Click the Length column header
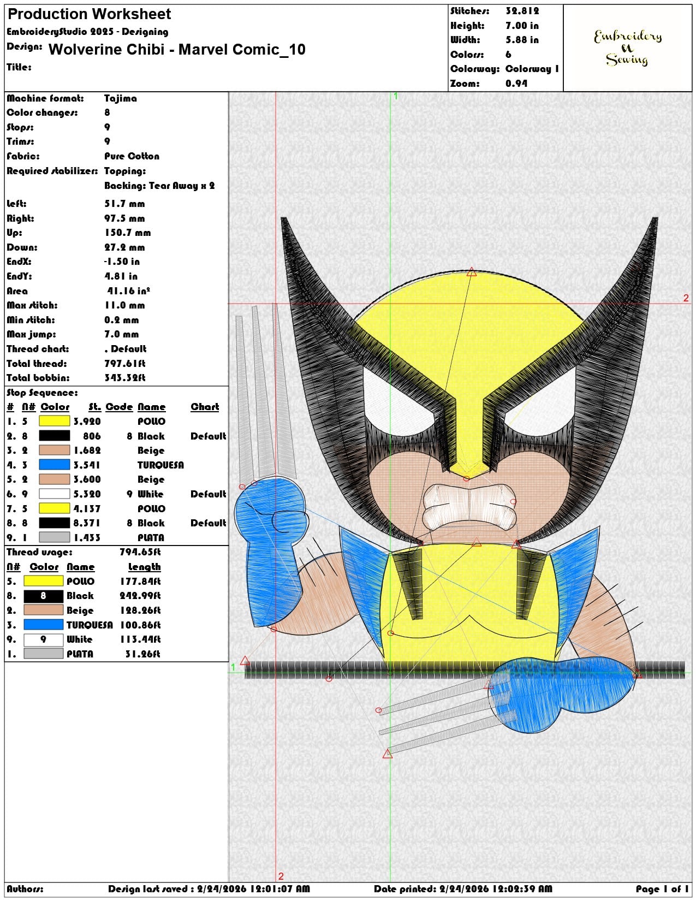The image size is (696, 901). pos(144,567)
